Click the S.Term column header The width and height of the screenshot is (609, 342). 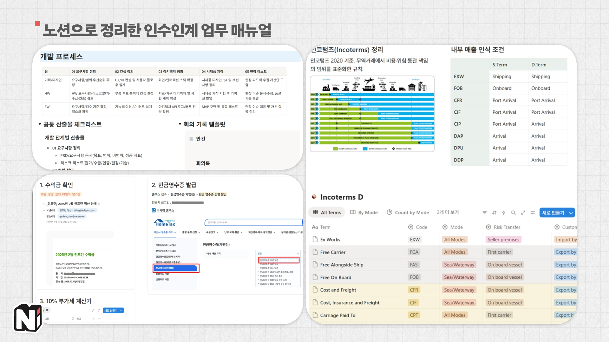500,65
